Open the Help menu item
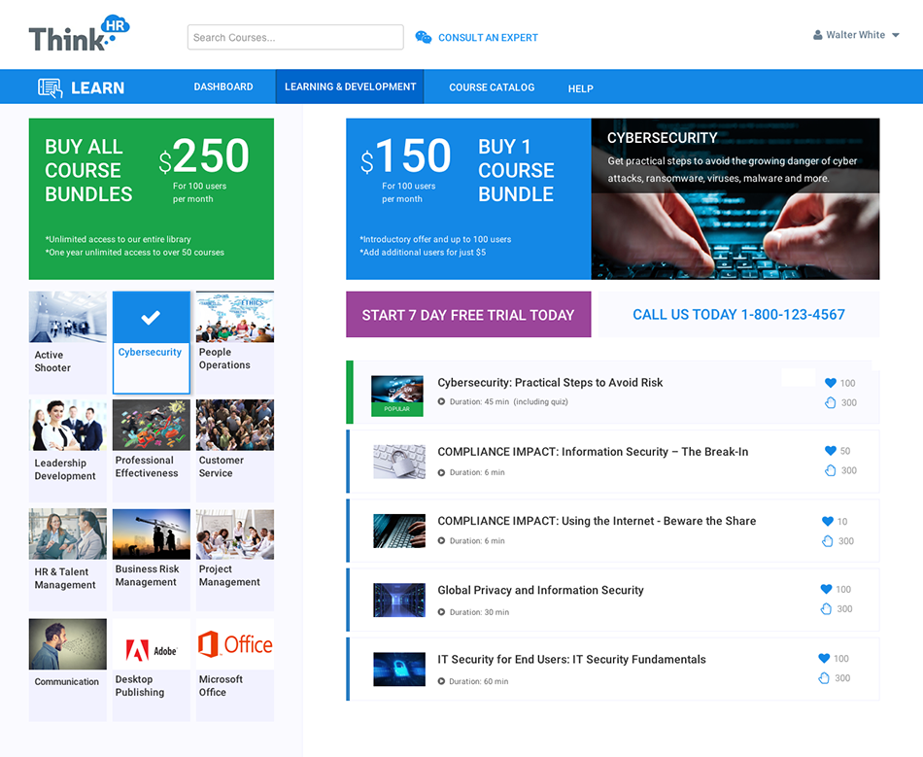The image size is (923, 757). point(580,88)
